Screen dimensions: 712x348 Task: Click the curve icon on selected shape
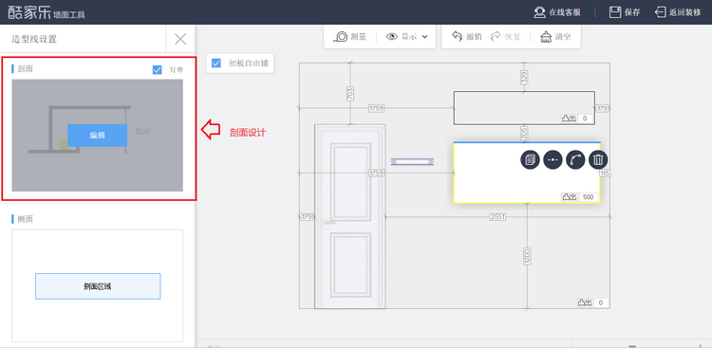pyautogui.click(x=575, y=159)
